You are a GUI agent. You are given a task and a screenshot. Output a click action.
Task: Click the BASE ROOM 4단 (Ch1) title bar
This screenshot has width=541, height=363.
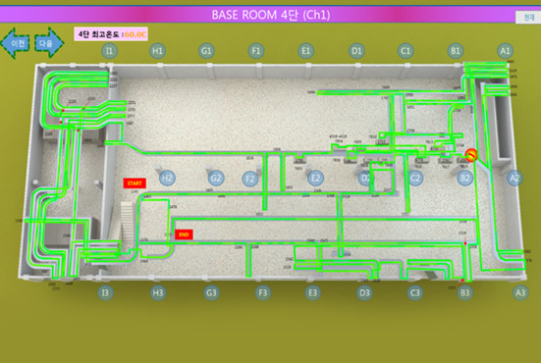point(271,15)
